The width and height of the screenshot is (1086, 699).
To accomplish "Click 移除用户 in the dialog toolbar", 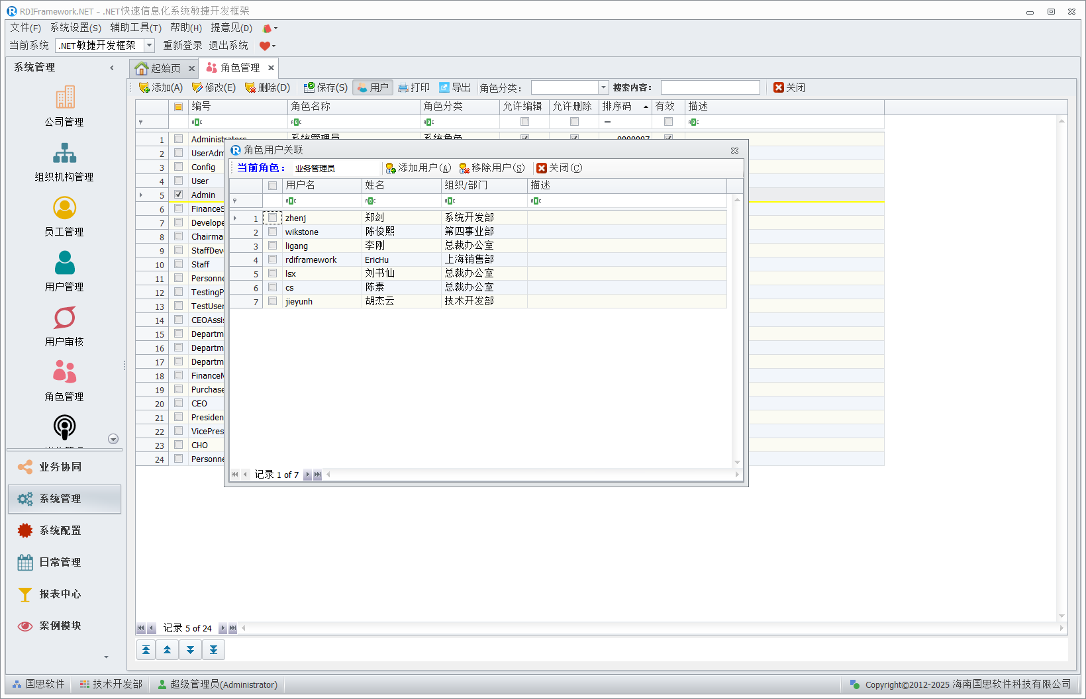I will click(492, 168).
